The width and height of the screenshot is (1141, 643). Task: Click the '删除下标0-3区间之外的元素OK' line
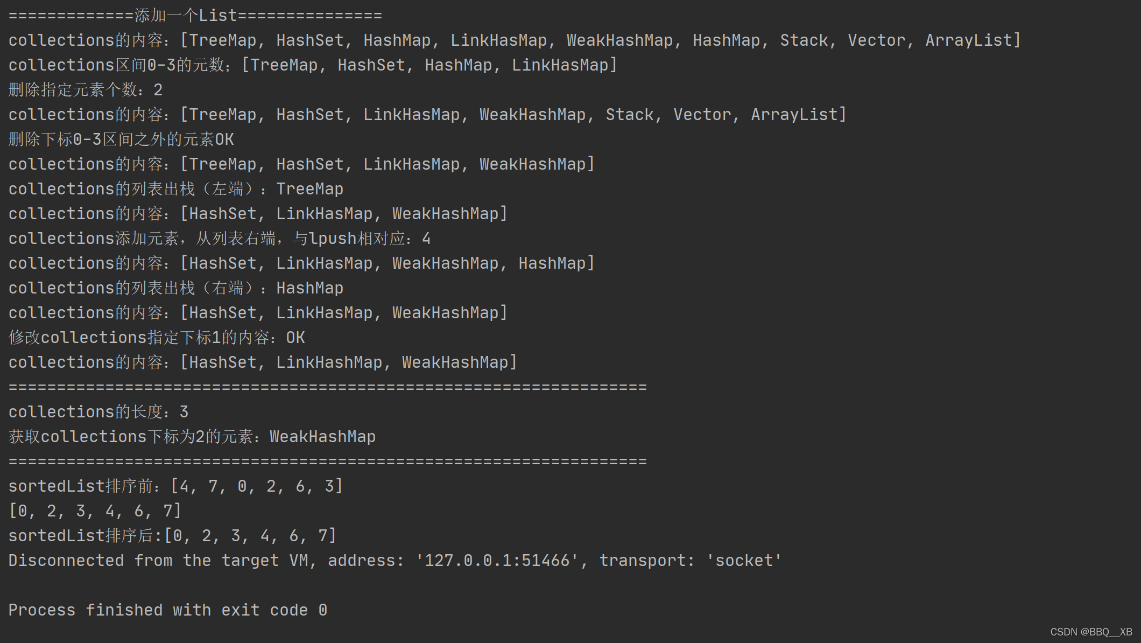click(x=121, y=139)
